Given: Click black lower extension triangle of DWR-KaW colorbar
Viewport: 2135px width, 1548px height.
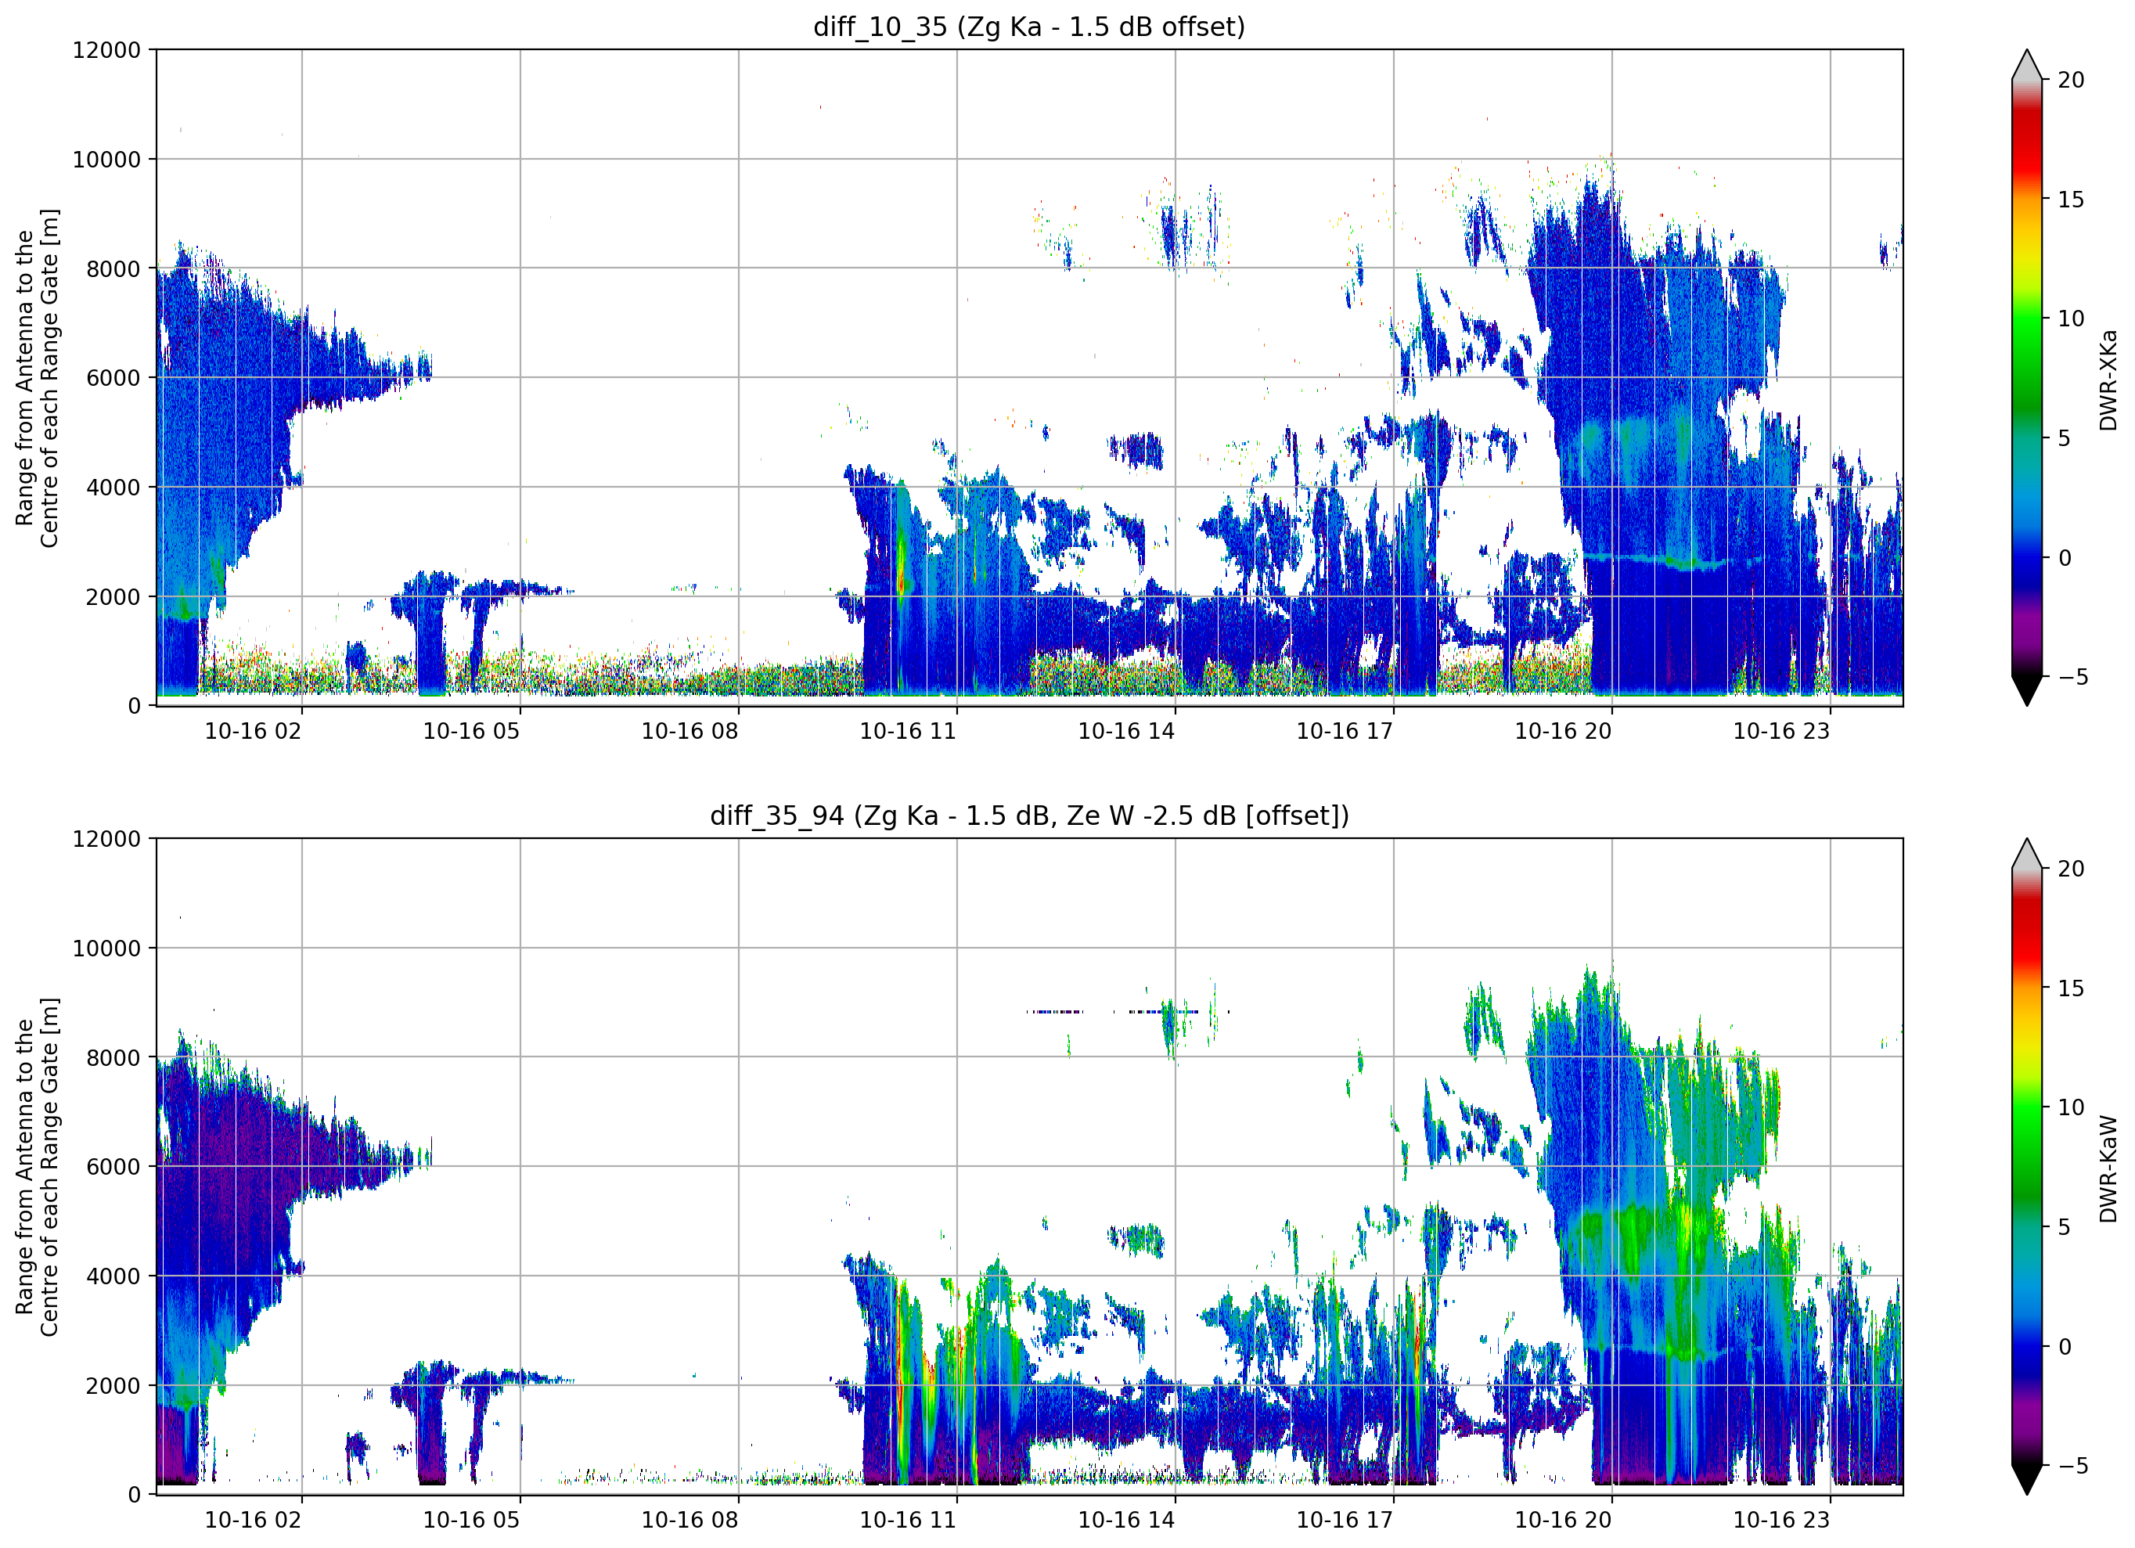Looking at the screenshot, I should [x=2027, y=1478].
